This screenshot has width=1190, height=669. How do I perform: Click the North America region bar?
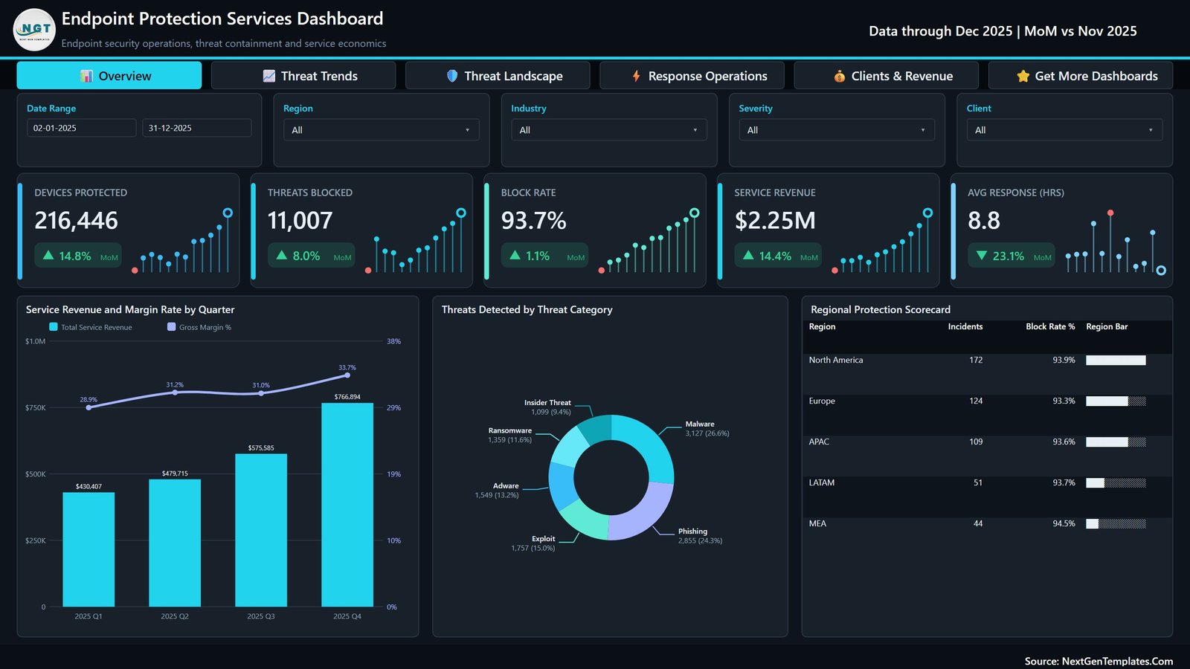[1116, 361]
